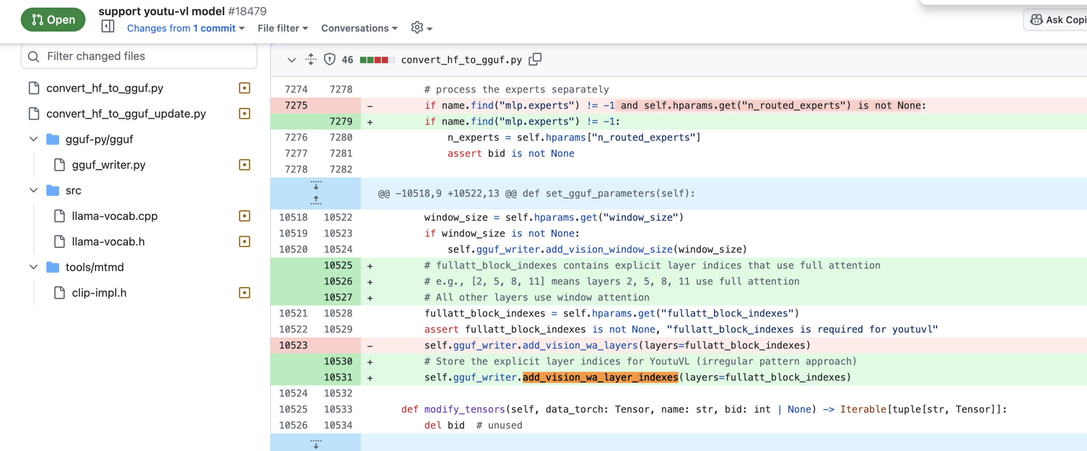This screenshot has width=1087, height=451.
Task: Open the File filter dropdown
Action: (282, 28)
